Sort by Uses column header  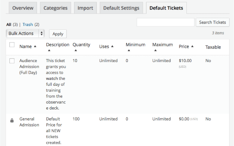coord(104,46)
